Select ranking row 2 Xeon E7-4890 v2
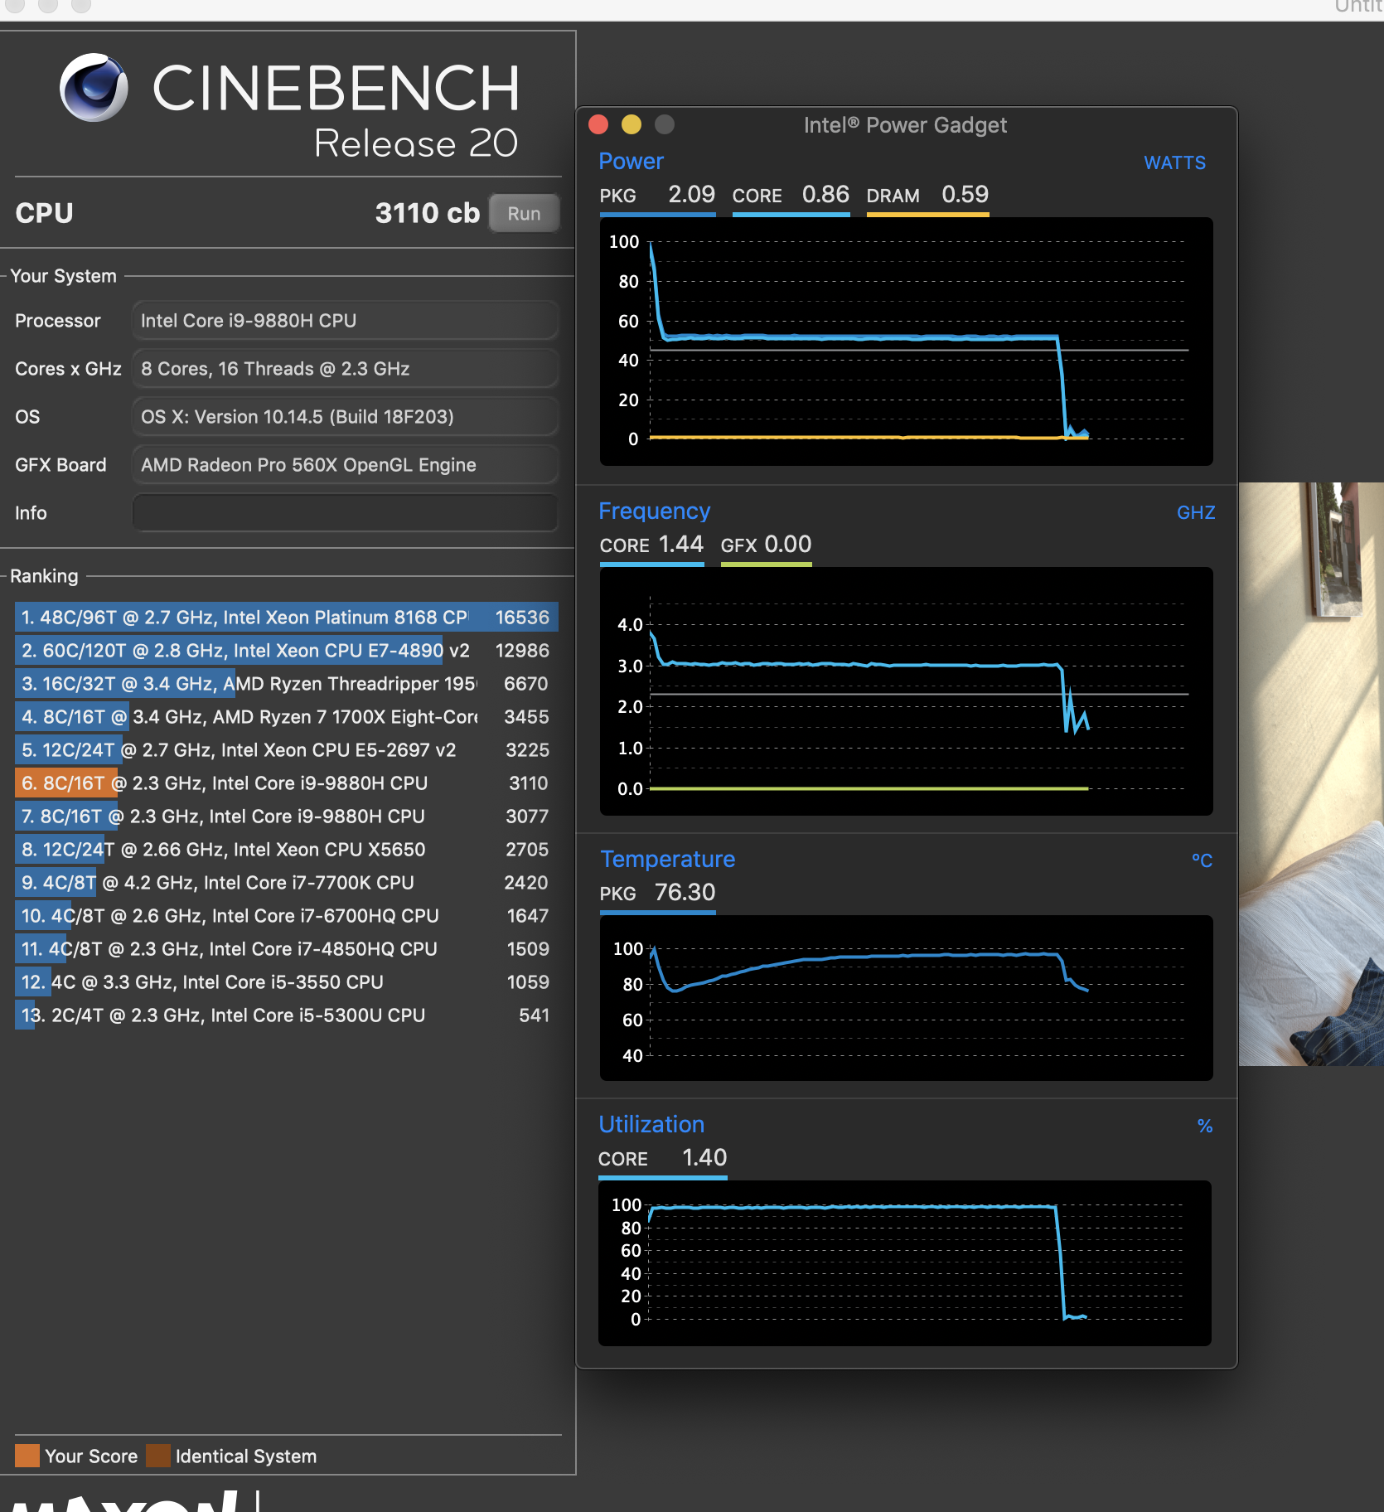The image size is (1384, 1512). 286,651
